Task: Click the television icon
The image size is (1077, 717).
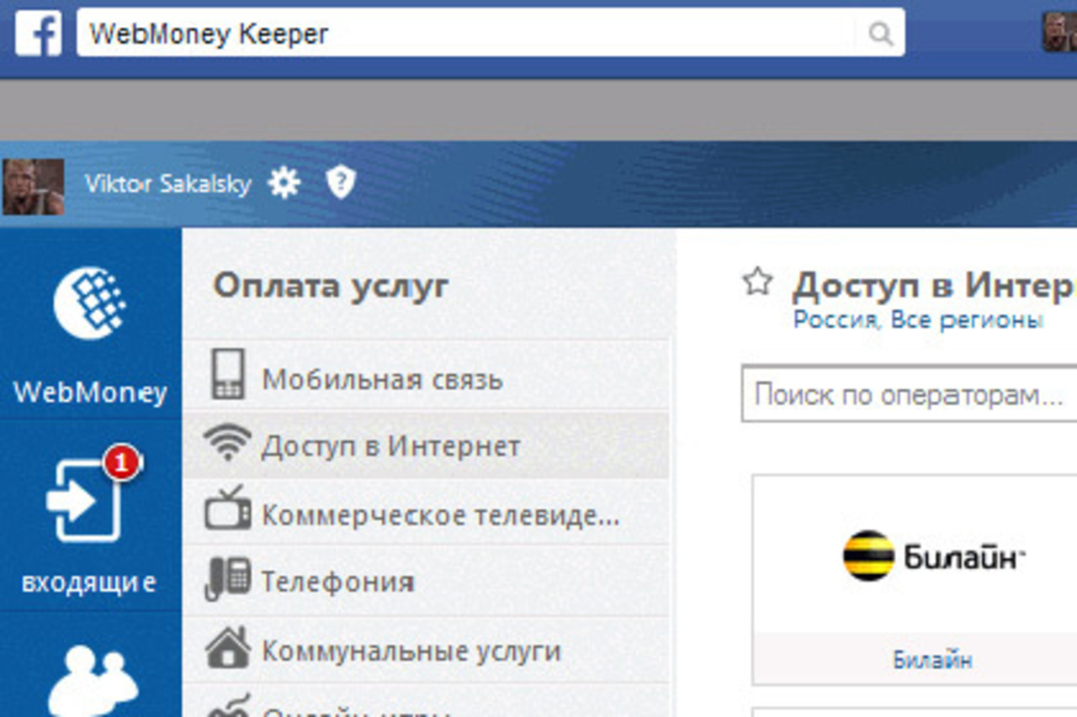Action: (228, 508)
